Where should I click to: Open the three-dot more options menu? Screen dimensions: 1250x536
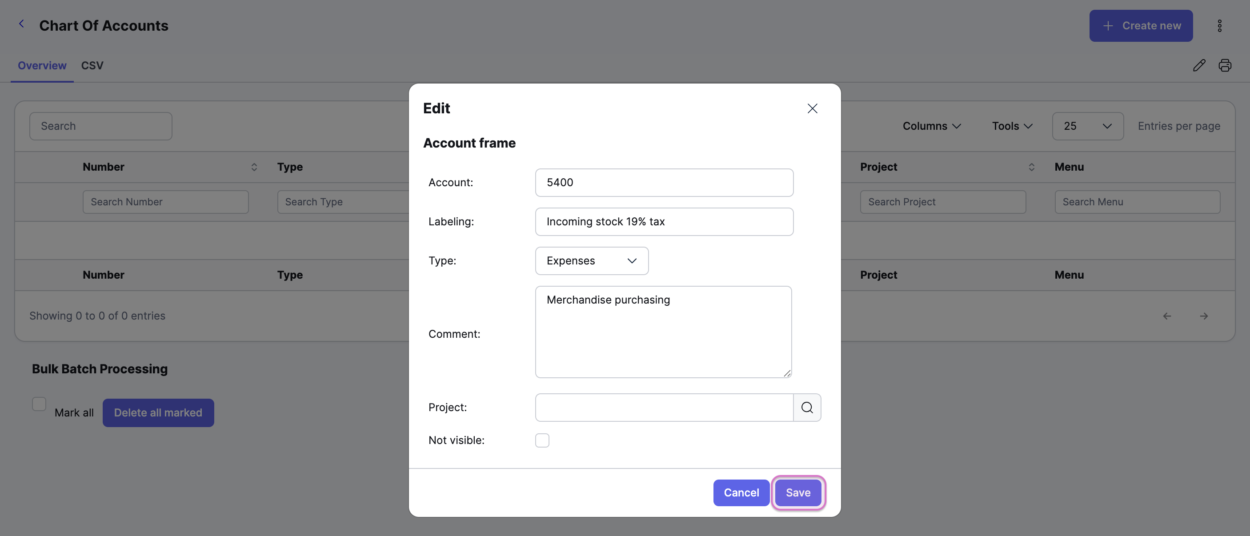tap(1219, 26)
